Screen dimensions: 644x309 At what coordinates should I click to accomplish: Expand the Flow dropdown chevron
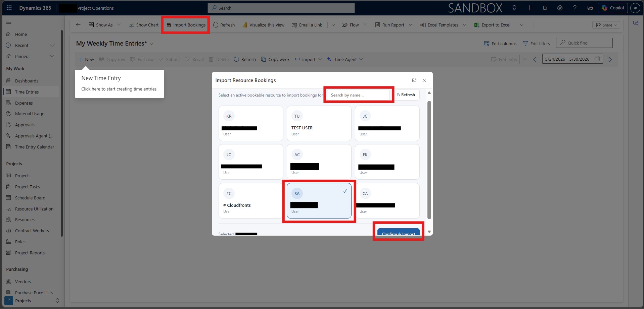tap(365, 25)
